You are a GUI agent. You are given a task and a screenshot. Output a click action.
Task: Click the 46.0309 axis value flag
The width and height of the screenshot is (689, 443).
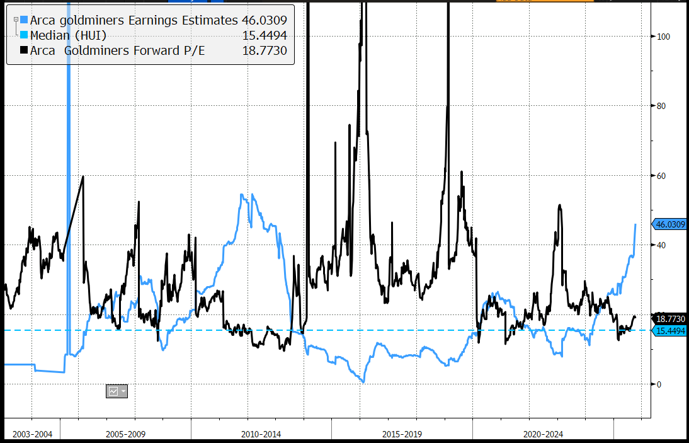pos(670,224)
